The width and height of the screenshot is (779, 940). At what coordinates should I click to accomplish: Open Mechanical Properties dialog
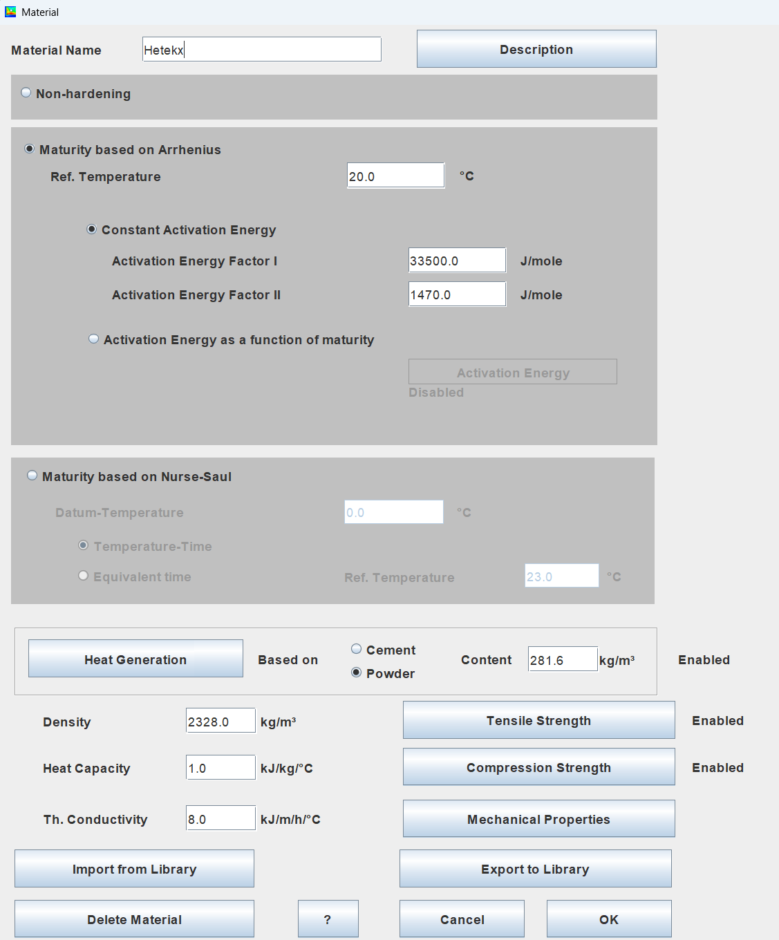(x=538, y=819)
